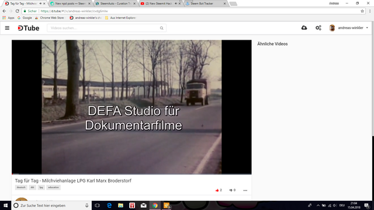Bookmark this page with star icon
The height and width of the screenshot is (210, 374).
[x=362, y=11]
